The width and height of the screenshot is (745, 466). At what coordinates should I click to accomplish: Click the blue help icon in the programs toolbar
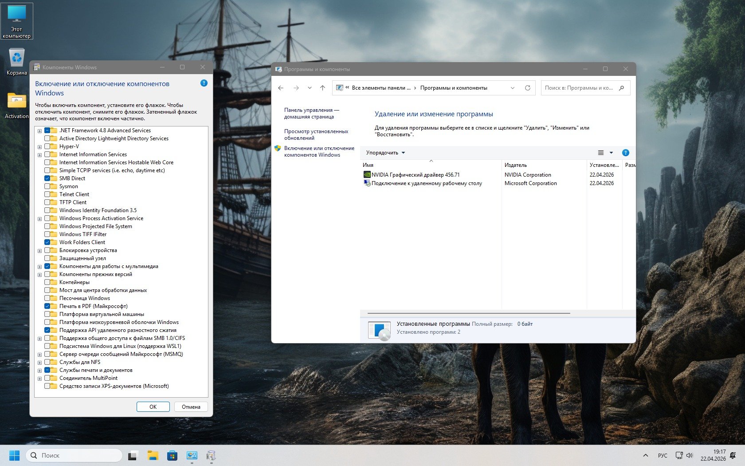coord(625,153)
